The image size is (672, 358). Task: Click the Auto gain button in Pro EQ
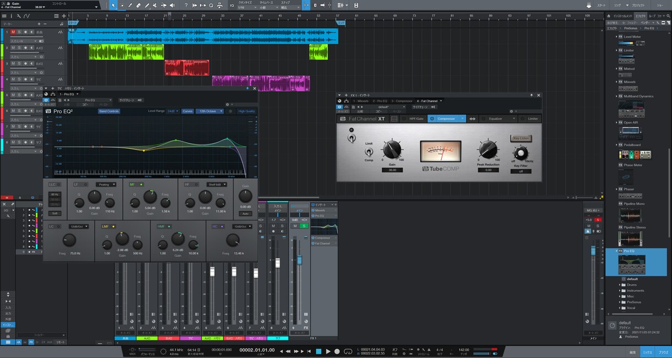pyautogui.click(x=246, y=214)
